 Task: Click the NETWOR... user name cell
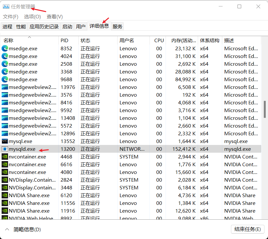tap(132, 149)
